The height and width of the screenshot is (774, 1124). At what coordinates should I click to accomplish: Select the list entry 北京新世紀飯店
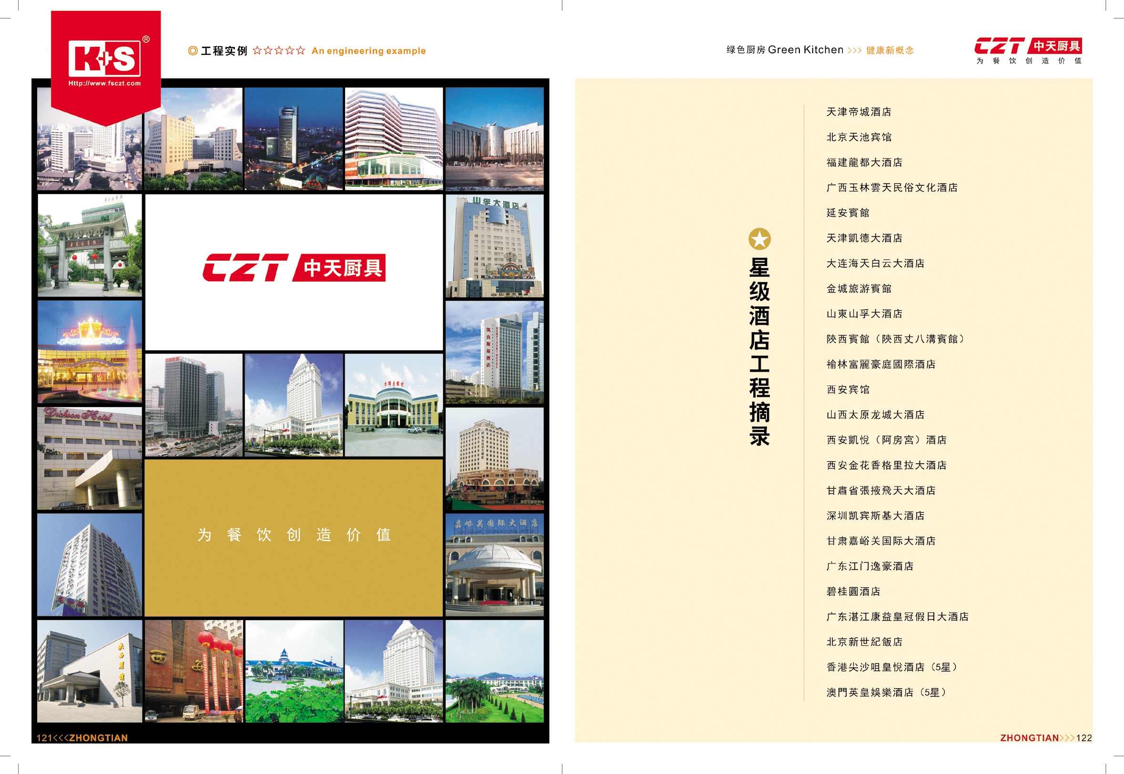coord(865,642)
